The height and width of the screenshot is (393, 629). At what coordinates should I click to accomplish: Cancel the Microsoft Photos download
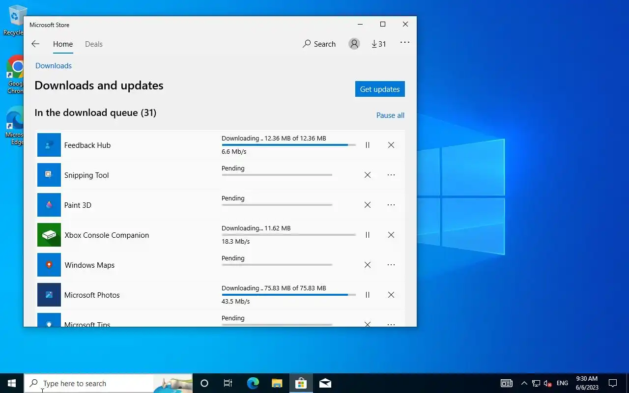pyautogui.click(x=391, y=295)
